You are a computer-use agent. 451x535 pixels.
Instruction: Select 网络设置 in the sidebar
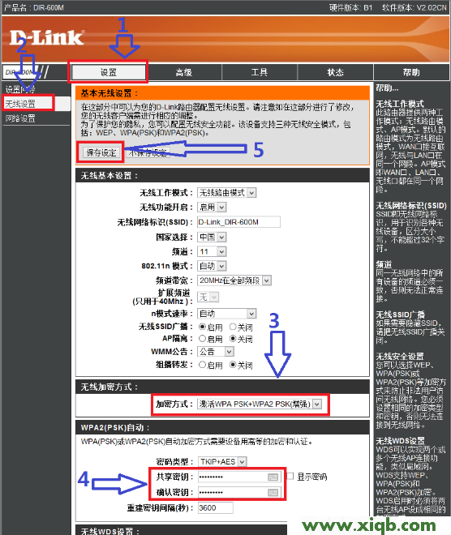click(20, 118)
